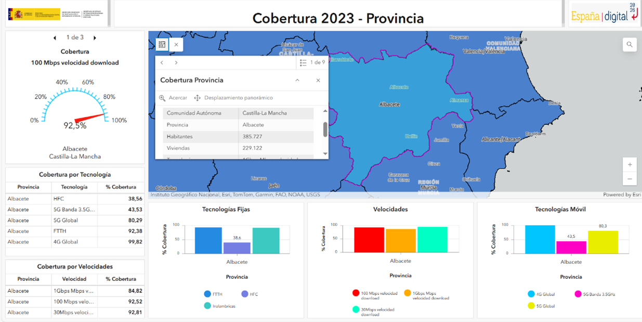Click Habitantes value 385.727

(x=253, y=137)
